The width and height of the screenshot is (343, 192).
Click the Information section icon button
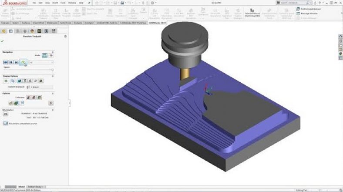(x=6, y=114)
